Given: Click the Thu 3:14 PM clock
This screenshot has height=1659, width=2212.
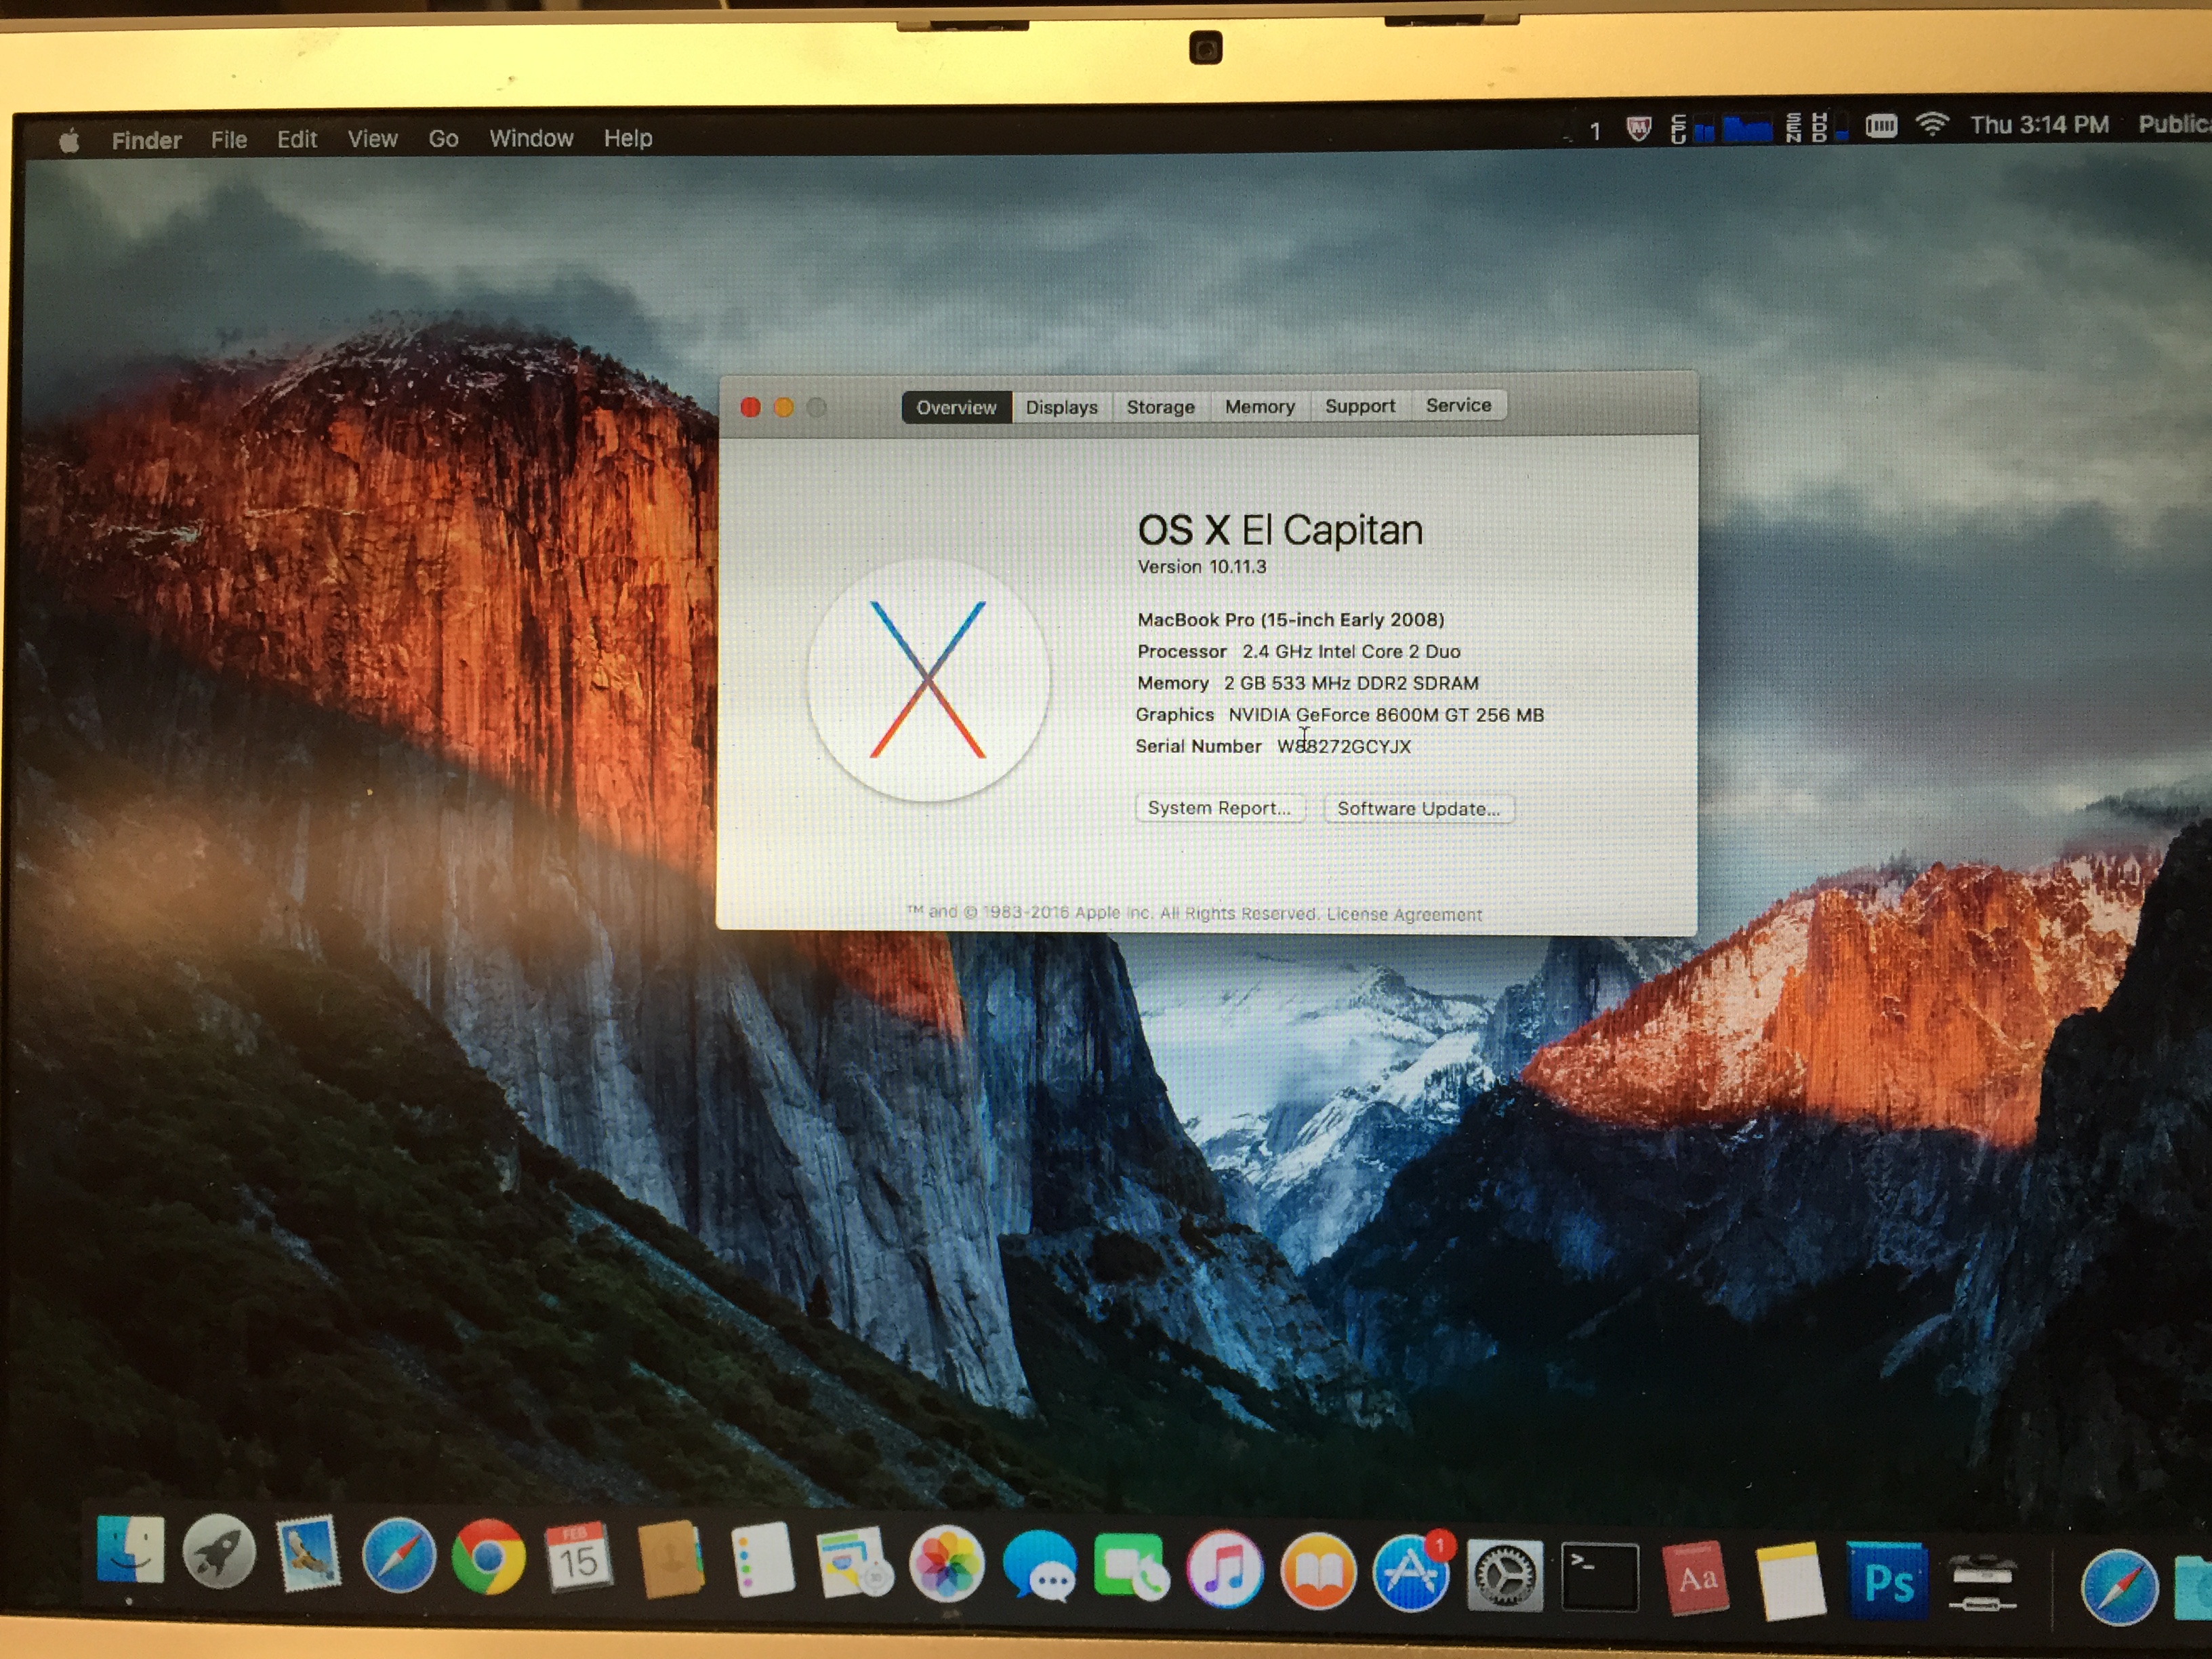Looking at the screenshot, I should tap(2039, 125).
